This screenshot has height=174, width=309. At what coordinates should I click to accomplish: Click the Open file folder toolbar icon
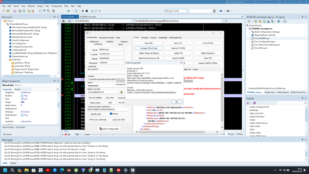(8, 11)
